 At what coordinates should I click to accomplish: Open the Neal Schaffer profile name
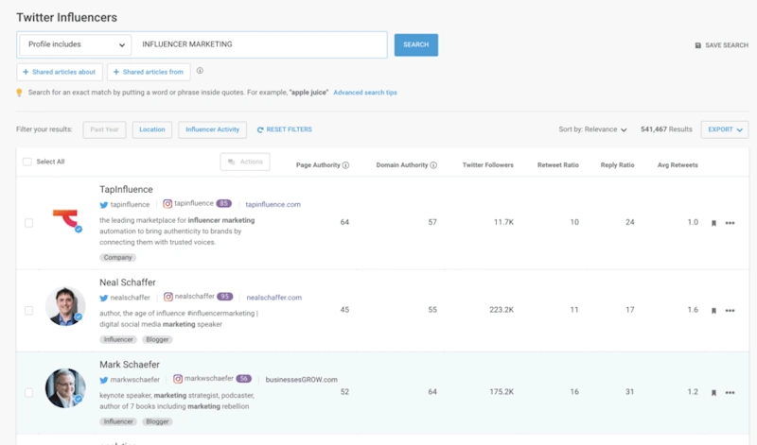(128, 283)
